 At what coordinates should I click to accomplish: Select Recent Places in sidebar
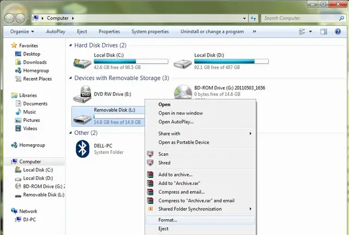pos(38,79)
